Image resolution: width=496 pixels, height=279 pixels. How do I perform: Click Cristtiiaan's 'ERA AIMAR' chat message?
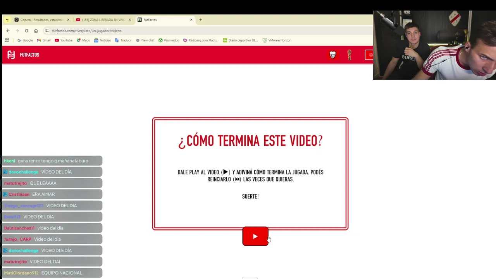(52, 195)
